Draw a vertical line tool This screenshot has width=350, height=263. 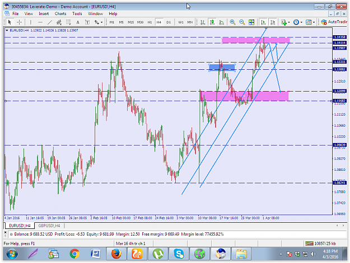31,22
